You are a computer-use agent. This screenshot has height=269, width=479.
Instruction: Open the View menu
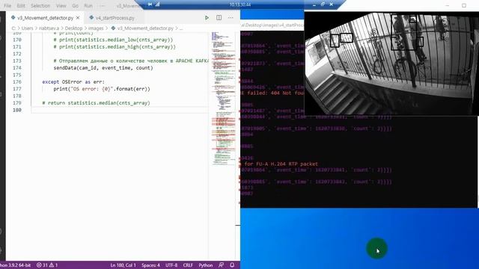(61, 6)
